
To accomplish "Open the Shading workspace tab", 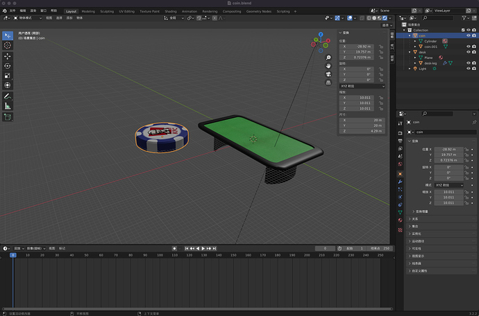I will tap(170, 11).
